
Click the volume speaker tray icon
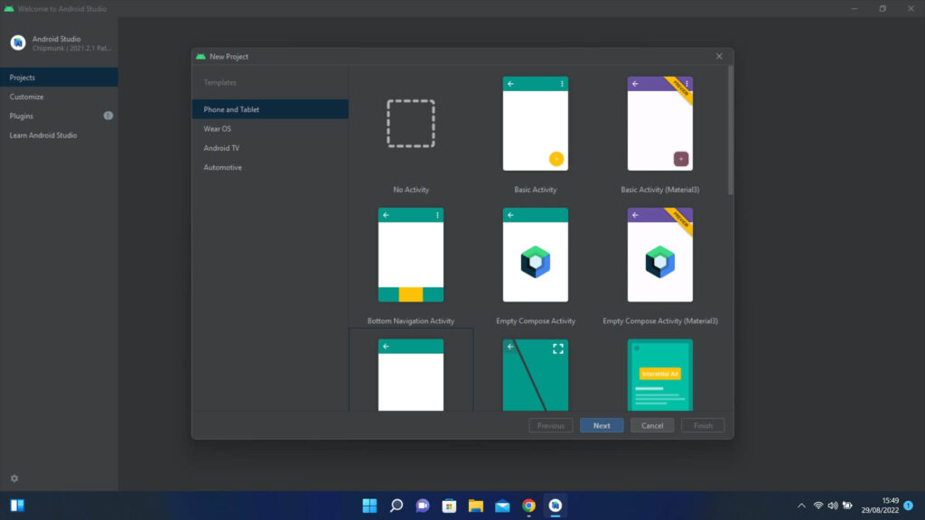tap(832, 506)
